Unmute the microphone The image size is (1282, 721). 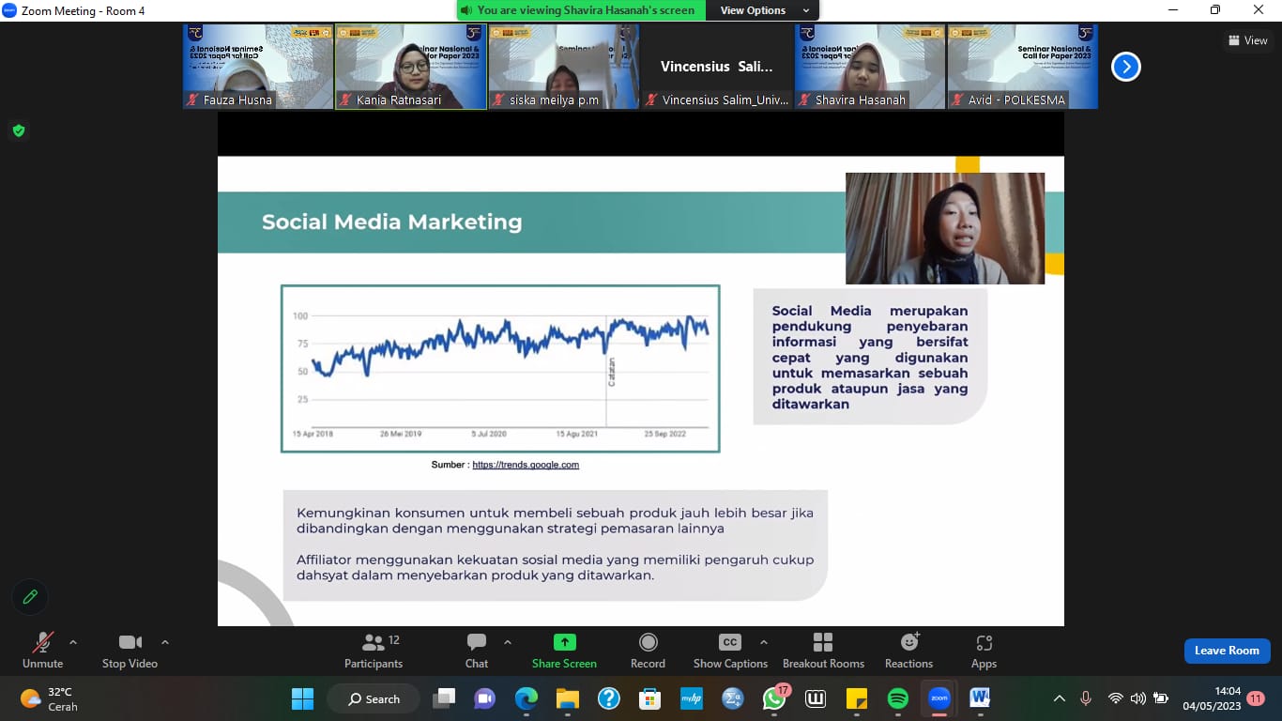click(43, 642)
